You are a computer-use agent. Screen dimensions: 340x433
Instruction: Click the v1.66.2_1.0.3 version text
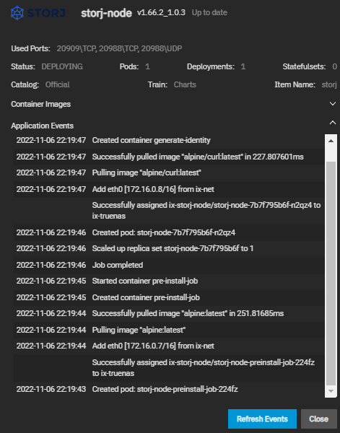[x=161, y=12]
